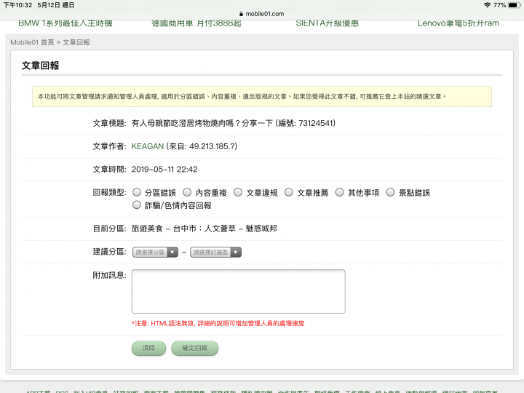Click the yellow notice starting 本功能可將文章管理請求

262,97
